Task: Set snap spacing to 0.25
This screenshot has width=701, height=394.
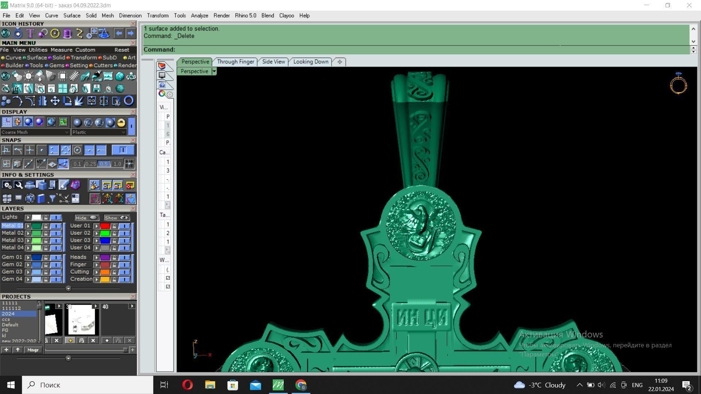Action: (x=90, y=164)
